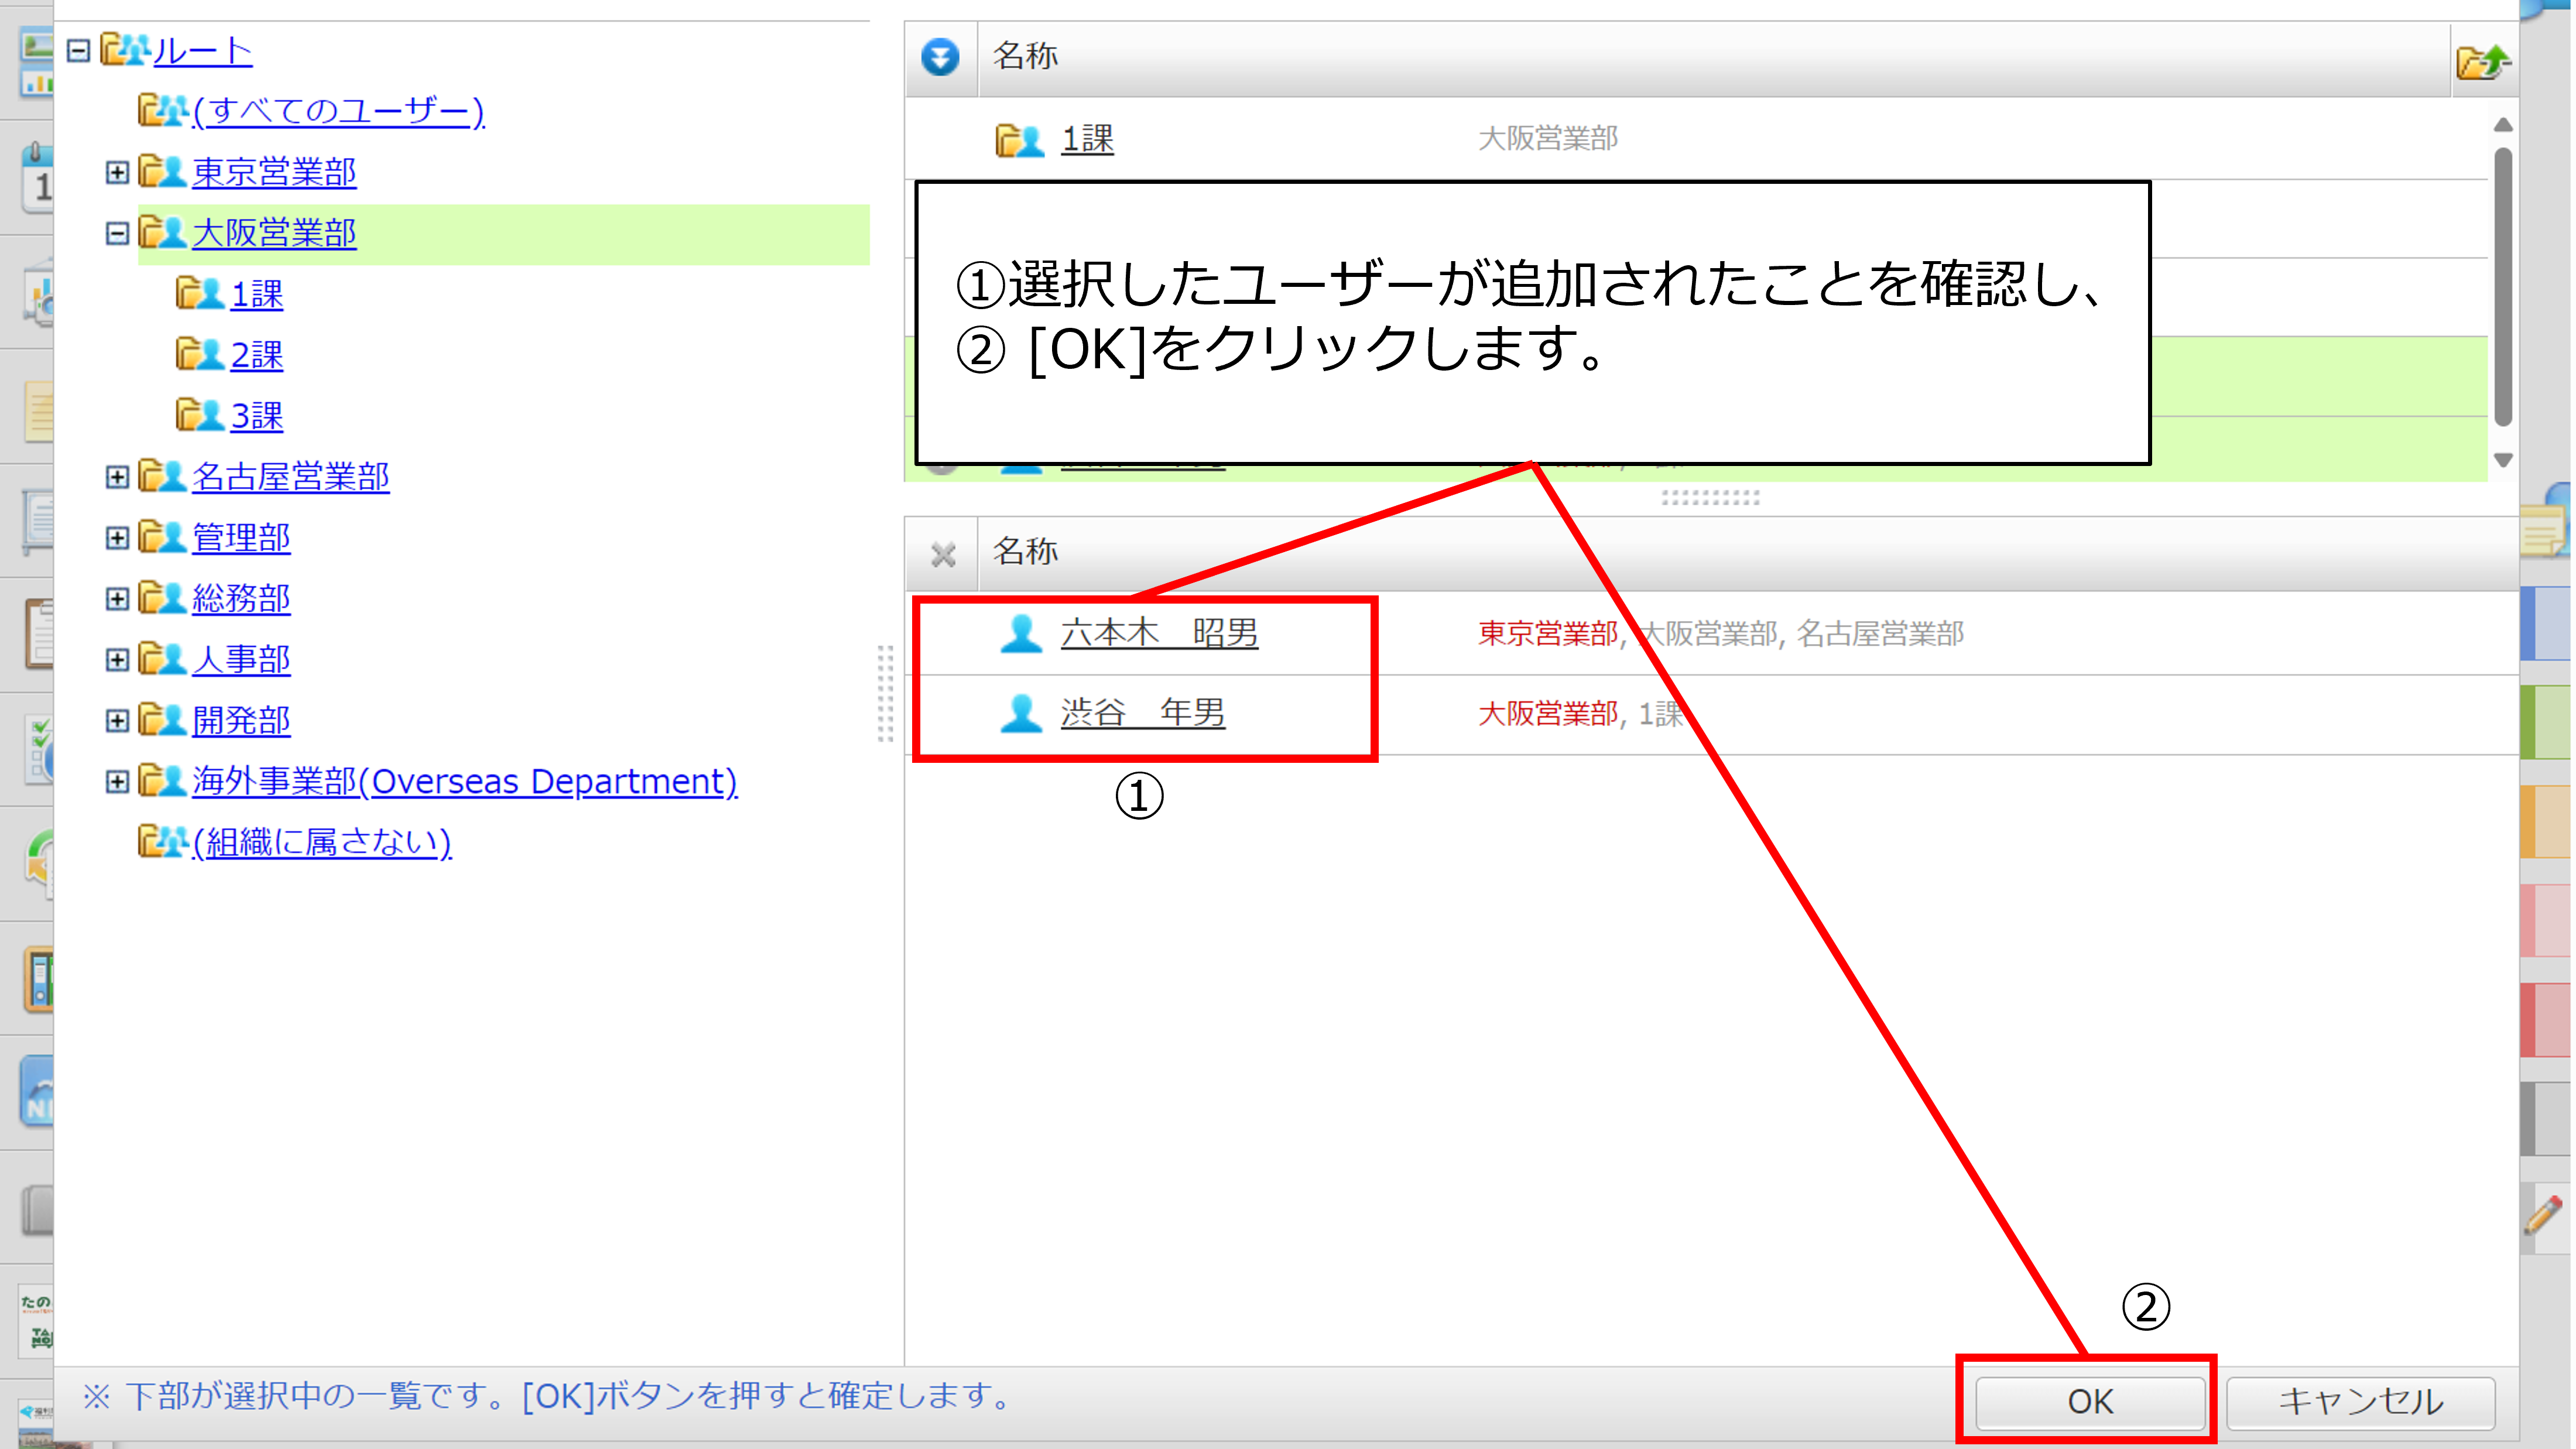The height and width of the screenshot is (1449, 2576).
Task: Select (すべてのユーザー) in the tree
Action: coord(338,110)
